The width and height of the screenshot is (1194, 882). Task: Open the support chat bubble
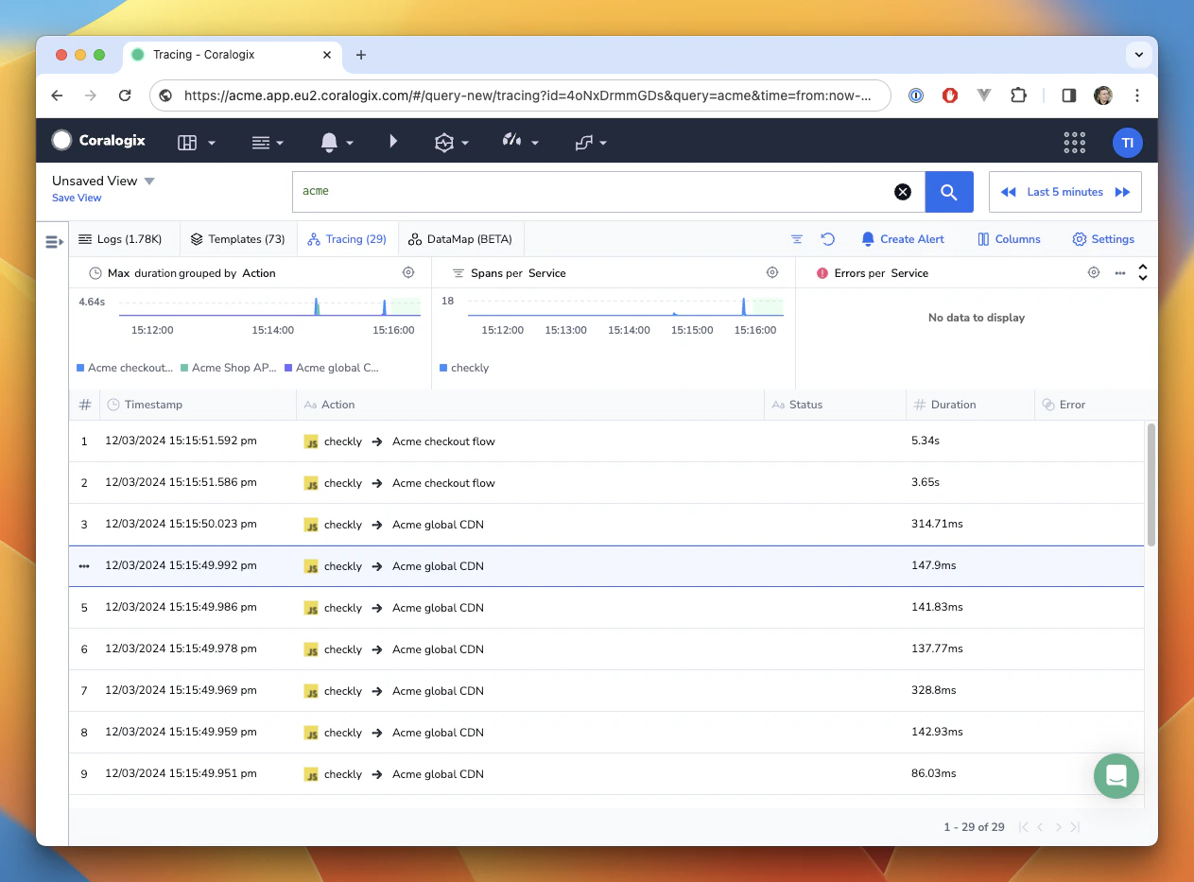(x=1116, y=776)
